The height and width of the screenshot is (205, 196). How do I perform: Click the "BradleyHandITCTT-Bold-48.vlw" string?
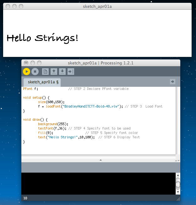[x=91, y=106]
